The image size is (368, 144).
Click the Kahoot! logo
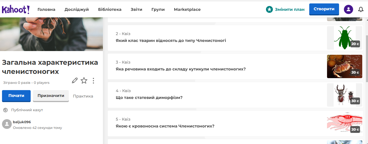[16, 9]
